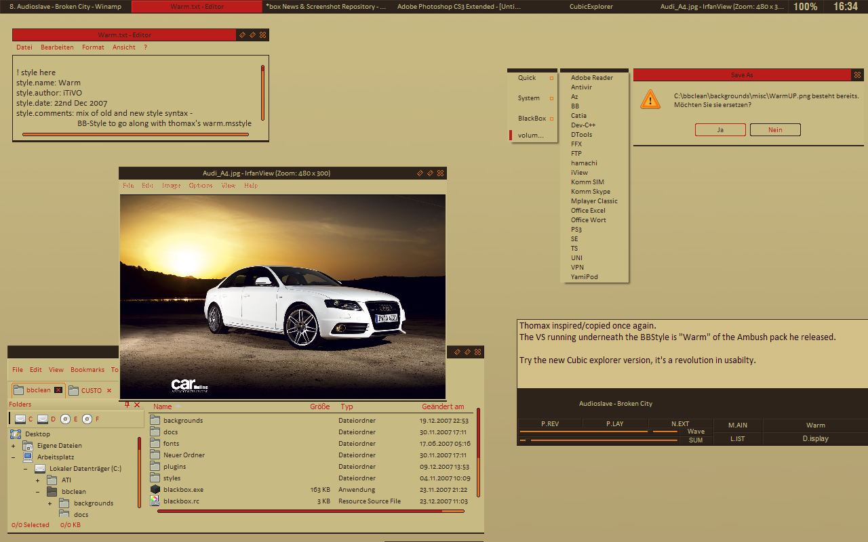Switch to Adobe Photoshop CS3 taskbar item

(459, 6)
